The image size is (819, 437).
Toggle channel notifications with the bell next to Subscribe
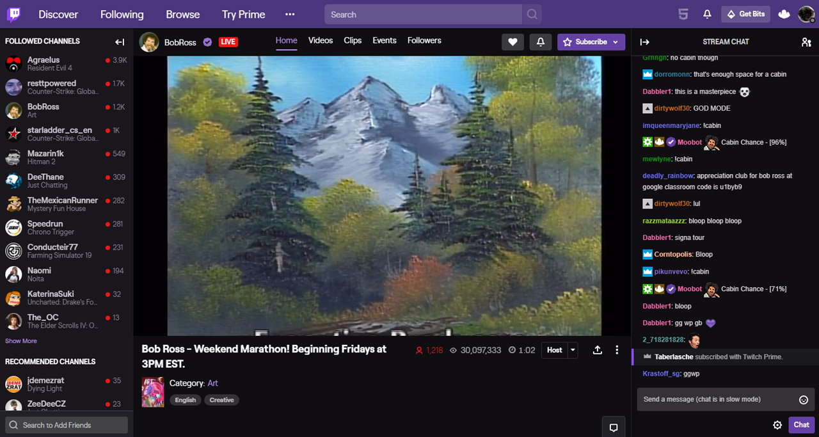pos(540,42)
